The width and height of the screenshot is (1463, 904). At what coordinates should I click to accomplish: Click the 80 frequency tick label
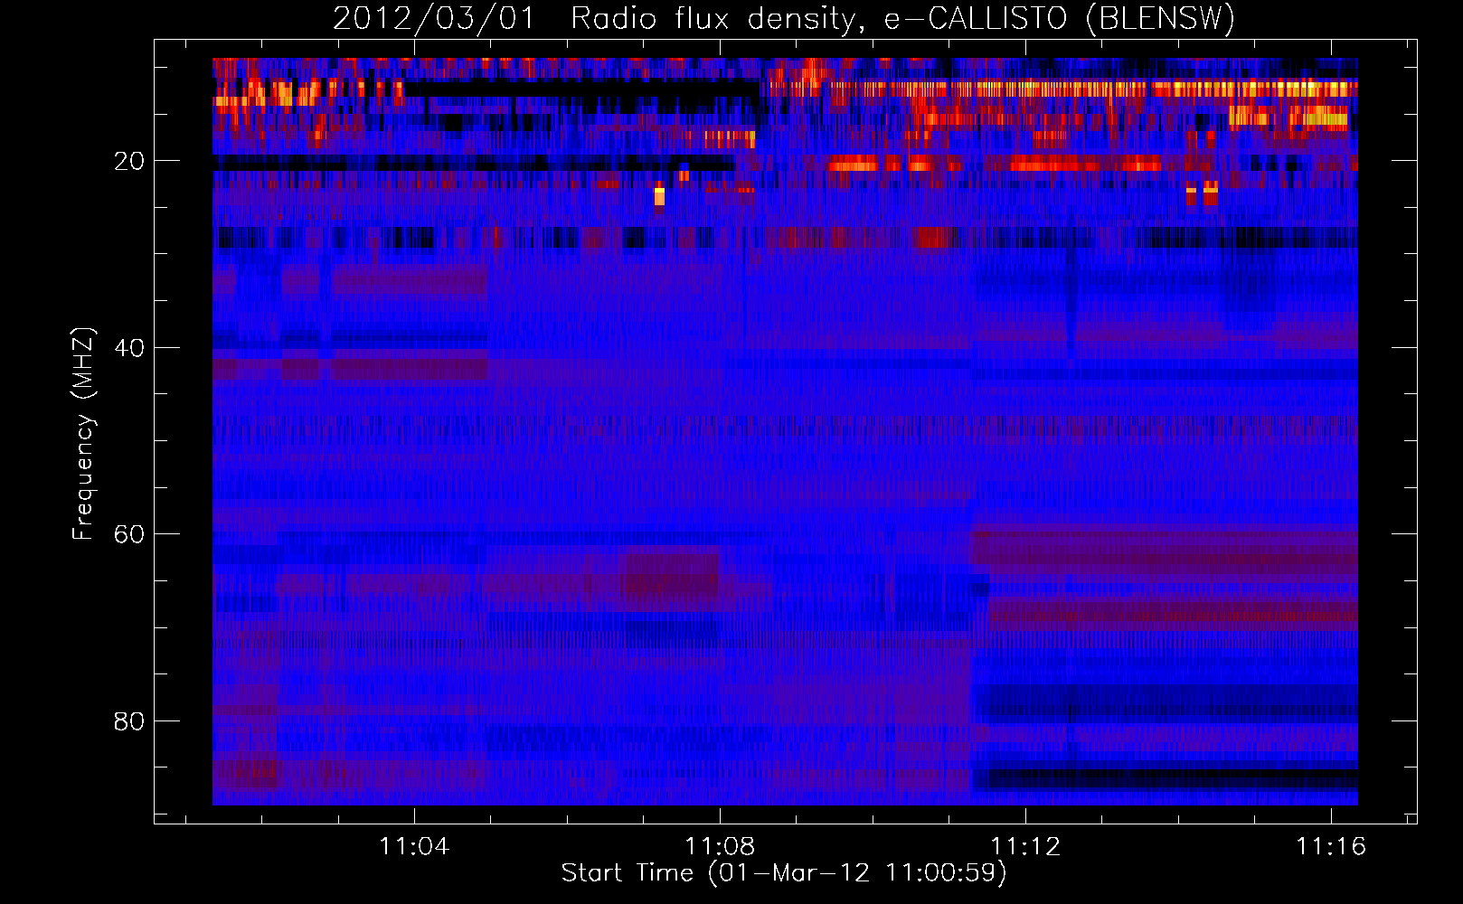click(x=129, y=721)
